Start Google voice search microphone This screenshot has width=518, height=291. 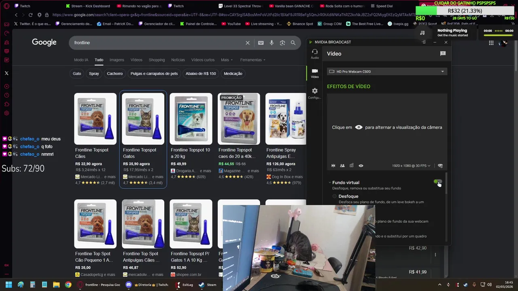(272, 43)
